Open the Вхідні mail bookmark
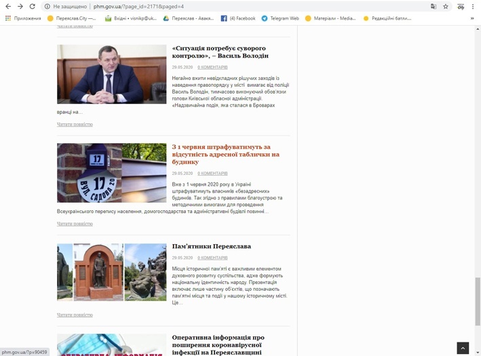This screenshot has height=356, width=481. coord(131,18)
